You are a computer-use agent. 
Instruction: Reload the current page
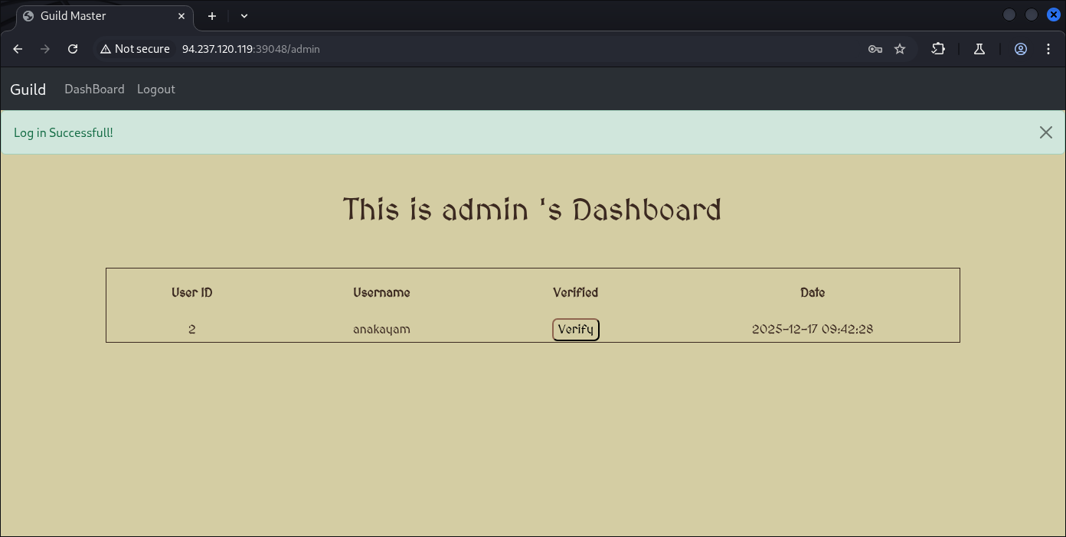[73, 49]
